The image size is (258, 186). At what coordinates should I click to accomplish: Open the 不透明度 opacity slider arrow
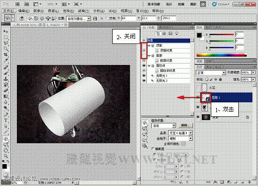coord(253,72)
